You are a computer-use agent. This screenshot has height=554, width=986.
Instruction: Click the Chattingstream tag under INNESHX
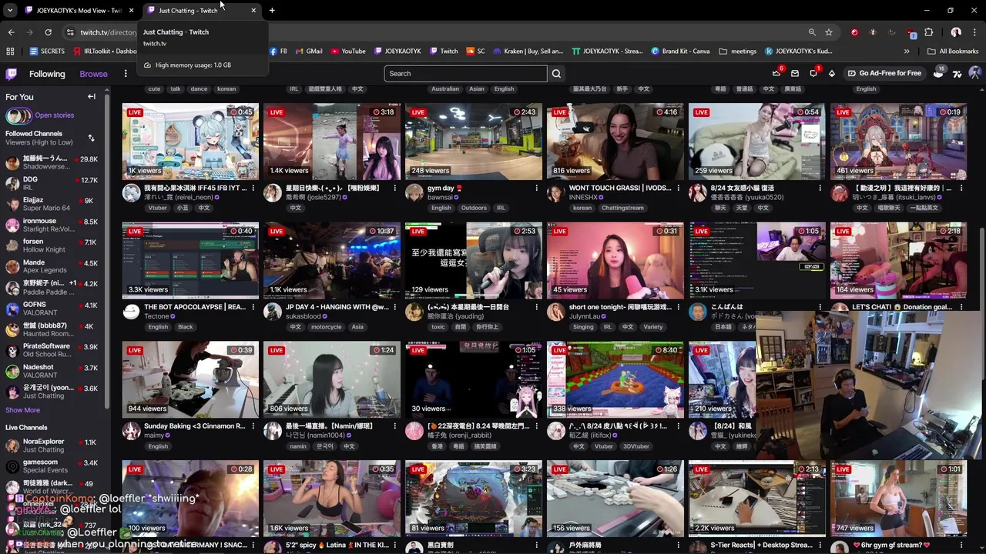[x=622, y=208]
